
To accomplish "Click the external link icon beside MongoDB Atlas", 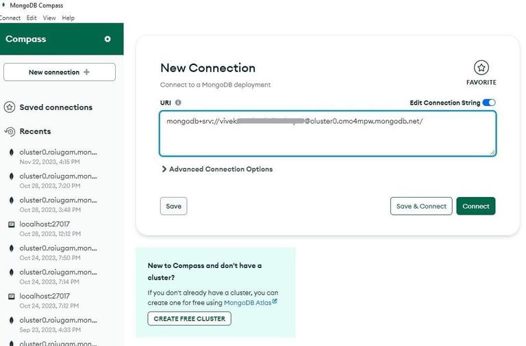I will coord(275,301).
